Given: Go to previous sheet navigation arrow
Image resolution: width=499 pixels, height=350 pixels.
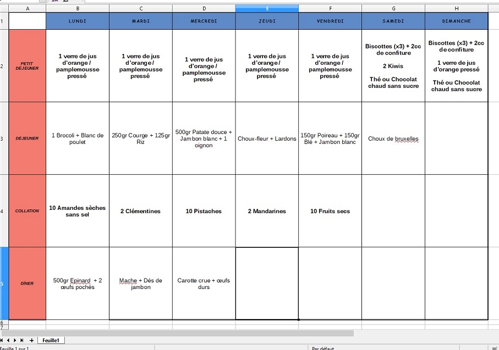Looking at the screenshot, I should click(8, 340).
